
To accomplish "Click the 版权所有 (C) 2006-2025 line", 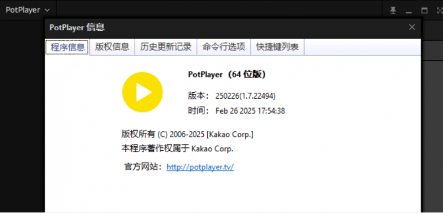I will (187, 135).
